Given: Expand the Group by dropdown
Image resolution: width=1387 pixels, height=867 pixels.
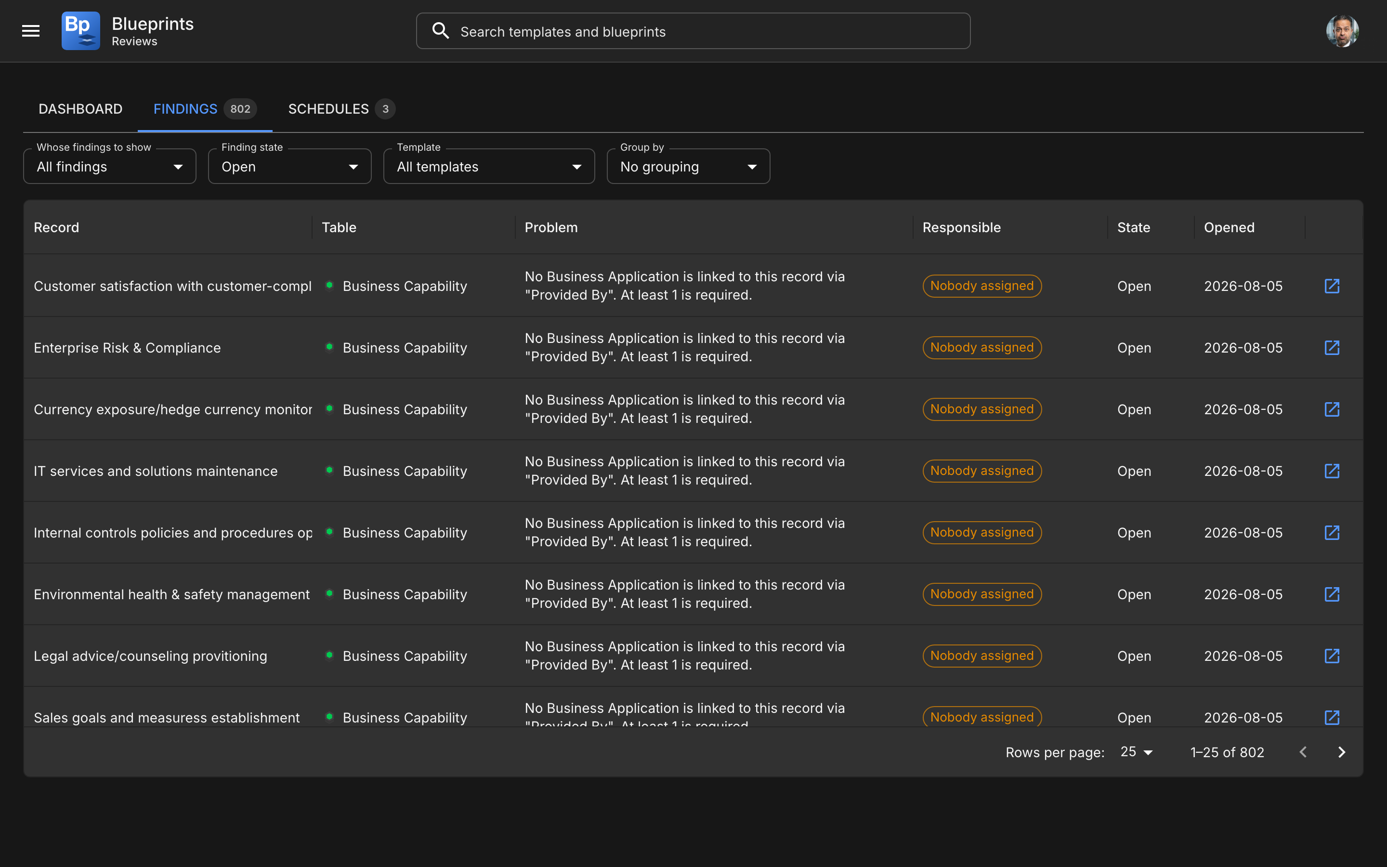Looking at the screenshot, I should (x=688, y=166).
